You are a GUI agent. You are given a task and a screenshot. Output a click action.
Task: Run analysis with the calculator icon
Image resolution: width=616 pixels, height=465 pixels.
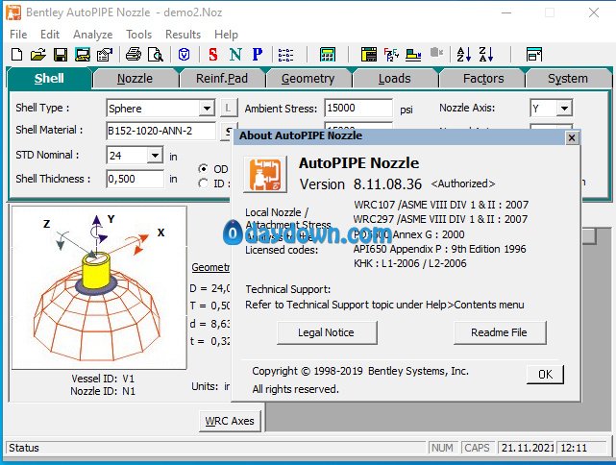click(328, 55)
